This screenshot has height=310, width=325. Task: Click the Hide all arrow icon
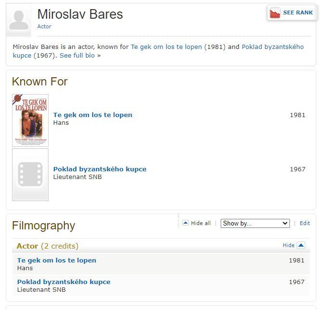(x=186, y=223)
